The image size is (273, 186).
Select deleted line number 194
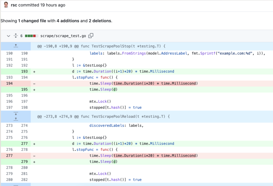click(9, 83)
